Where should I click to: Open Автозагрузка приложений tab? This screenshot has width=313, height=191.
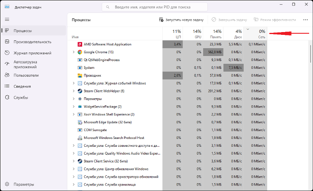coord(34,64)
